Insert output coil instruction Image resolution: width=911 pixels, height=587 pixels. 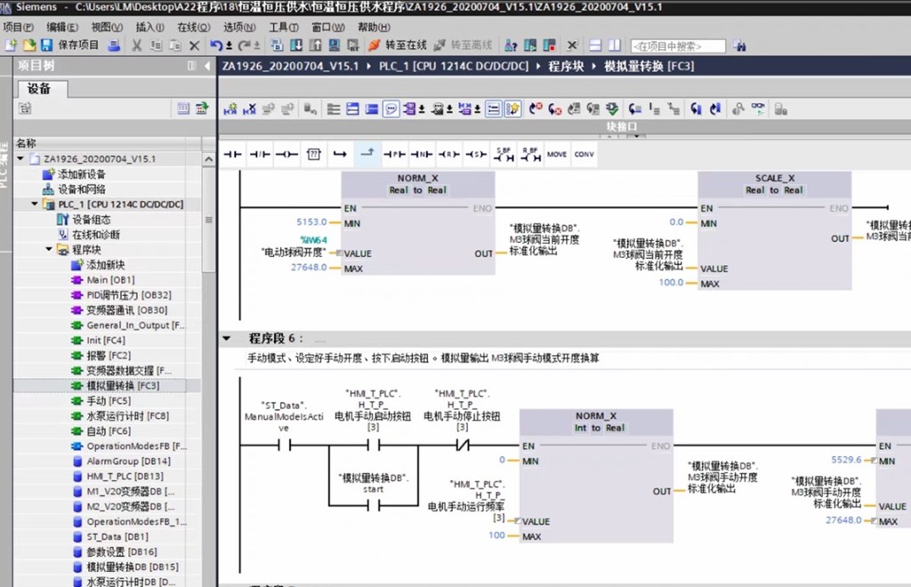[x=286, y=155]
